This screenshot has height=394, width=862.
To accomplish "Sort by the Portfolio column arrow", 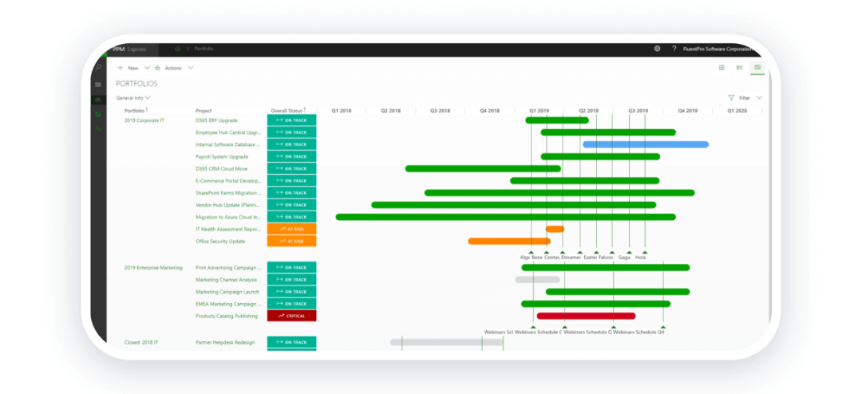I will click(x=147, y=110).
